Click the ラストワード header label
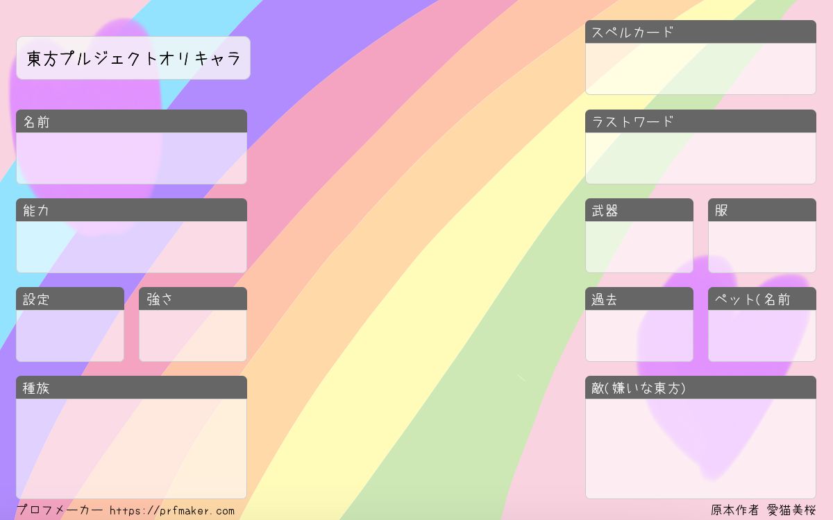The image size is (833, 520). [700, 121]
